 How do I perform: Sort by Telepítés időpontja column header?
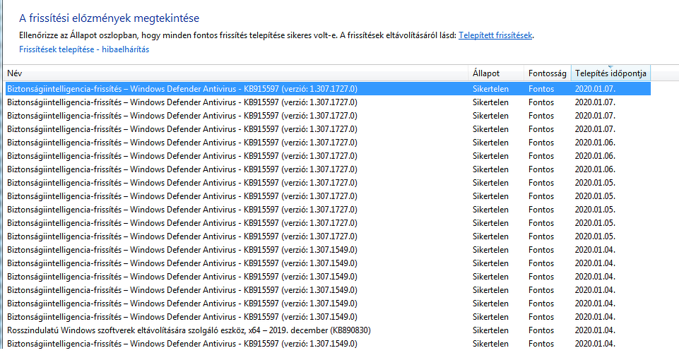[x=610, y=73]
